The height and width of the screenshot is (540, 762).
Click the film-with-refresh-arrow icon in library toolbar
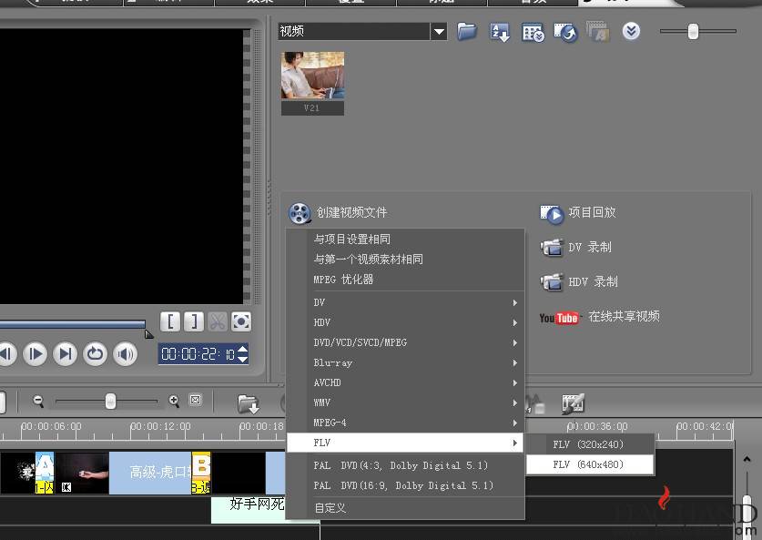coord(565,33)
